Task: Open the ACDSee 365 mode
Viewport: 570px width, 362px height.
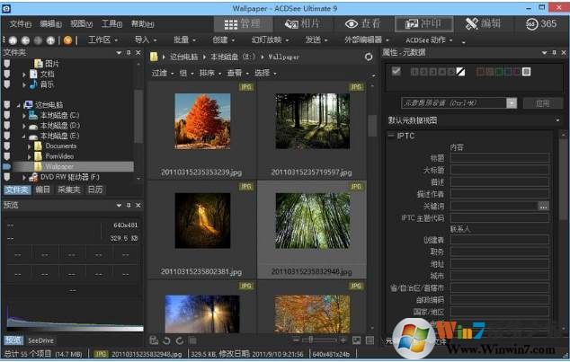Action: click(541, 24)
